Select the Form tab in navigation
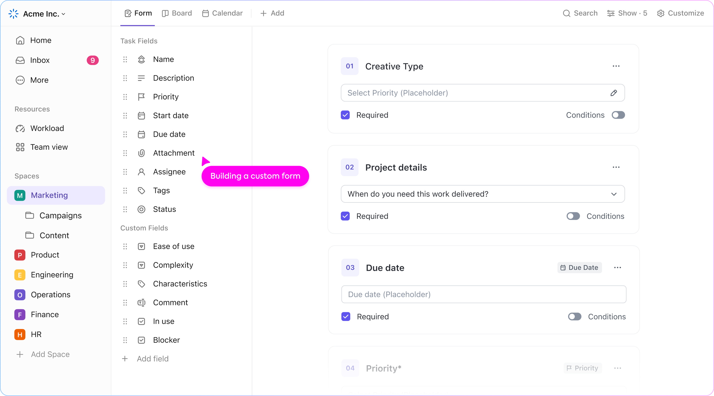The width and height of the screenshot is (714, 396). coord(138,13)
